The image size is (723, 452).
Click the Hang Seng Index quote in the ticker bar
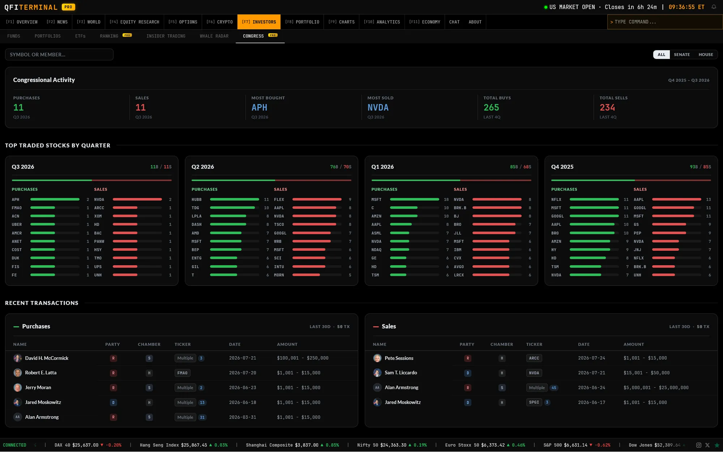[x=184, y=445]
